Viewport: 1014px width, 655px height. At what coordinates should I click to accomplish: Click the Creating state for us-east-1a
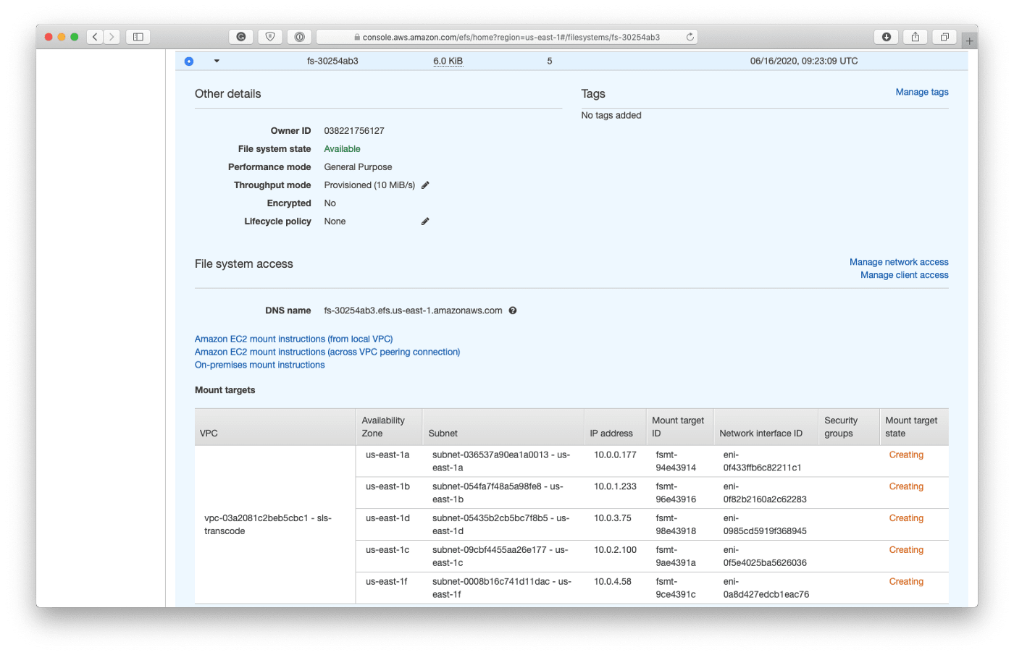906,455
